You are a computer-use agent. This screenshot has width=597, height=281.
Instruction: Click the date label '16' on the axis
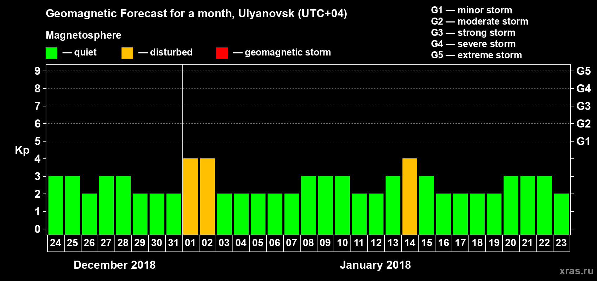click(x=443, y=243)
